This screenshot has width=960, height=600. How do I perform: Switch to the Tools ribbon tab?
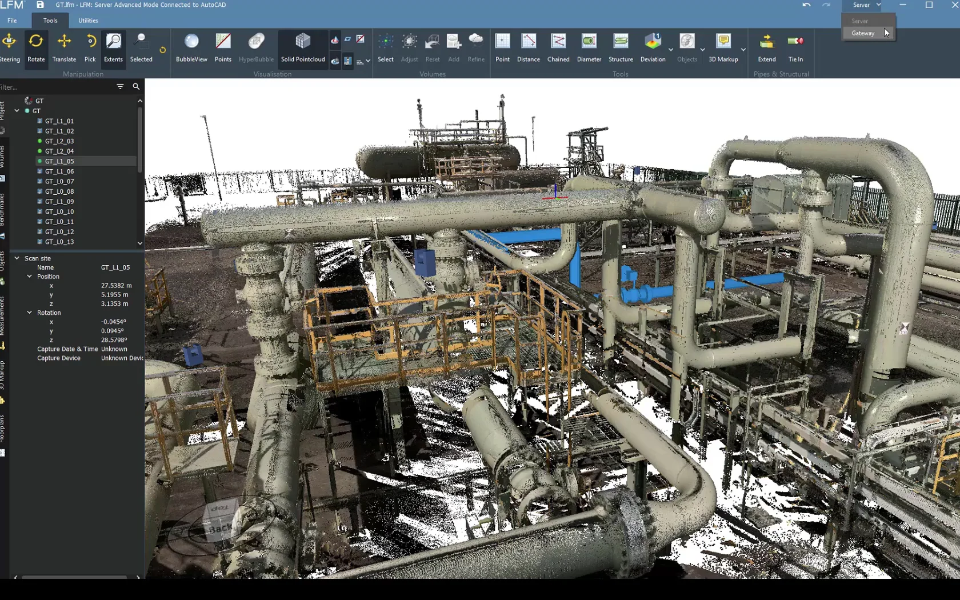[x=50, y=21]
